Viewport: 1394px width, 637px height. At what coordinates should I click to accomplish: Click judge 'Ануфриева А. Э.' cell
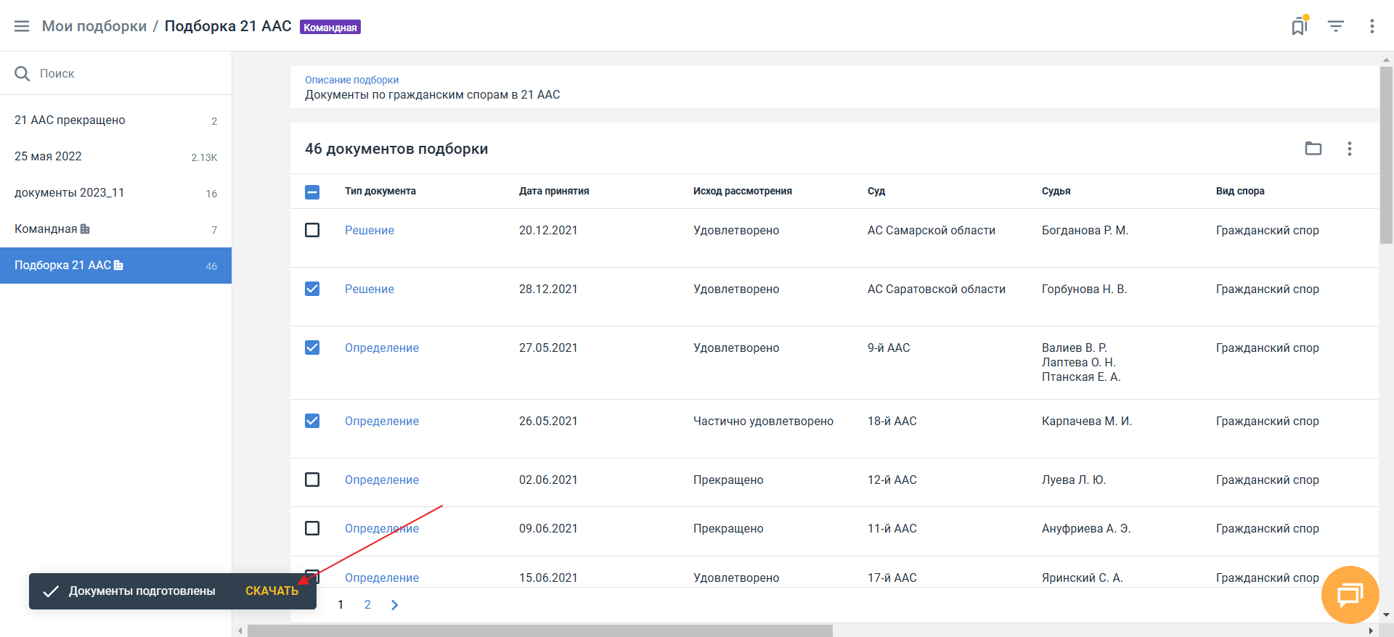click(x=1086, y=528)
